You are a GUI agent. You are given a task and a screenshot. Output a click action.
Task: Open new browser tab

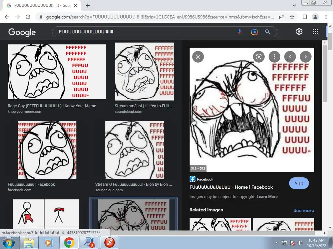click(88, 6)
